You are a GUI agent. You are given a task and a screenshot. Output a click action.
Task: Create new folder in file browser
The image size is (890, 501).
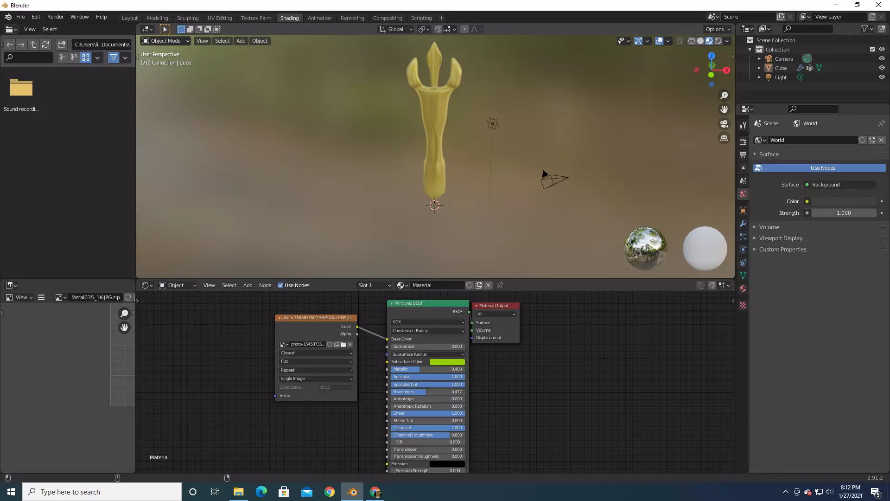click(x=62, y=45)
